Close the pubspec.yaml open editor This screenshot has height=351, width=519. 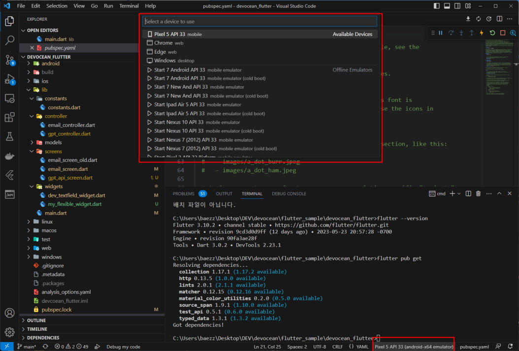point(32,48)
